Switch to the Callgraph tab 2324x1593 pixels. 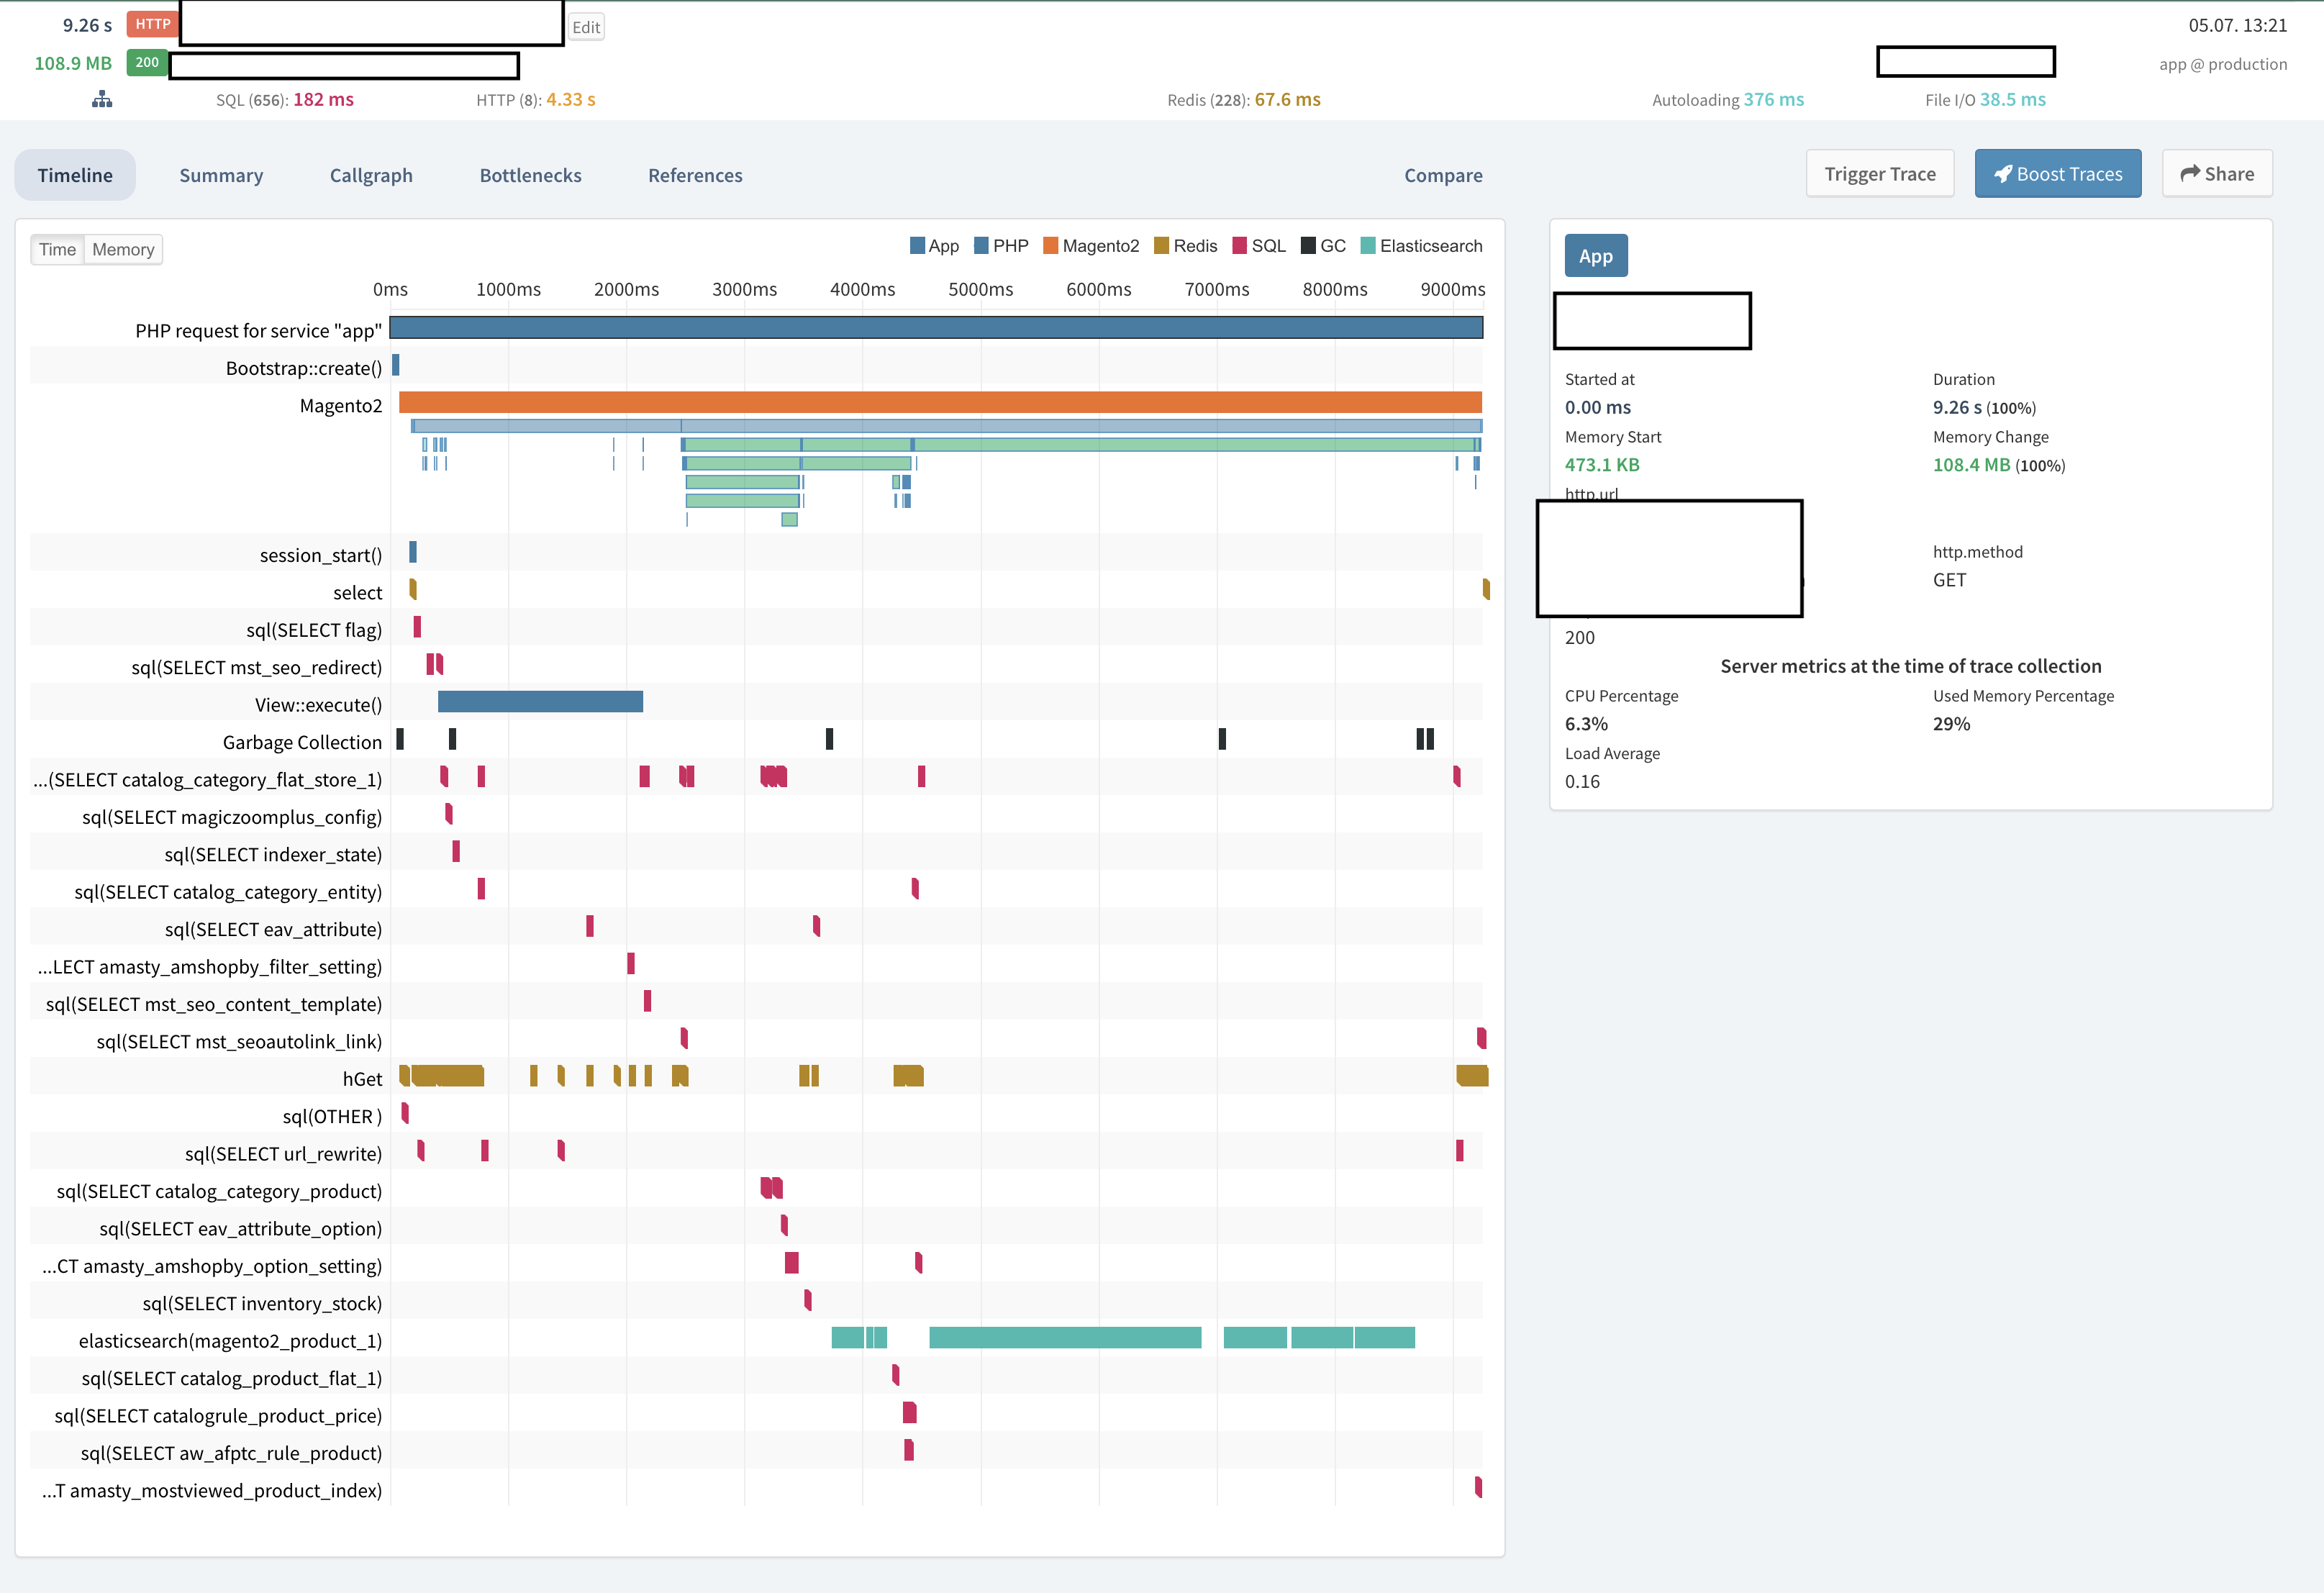(x=371, y=175)
